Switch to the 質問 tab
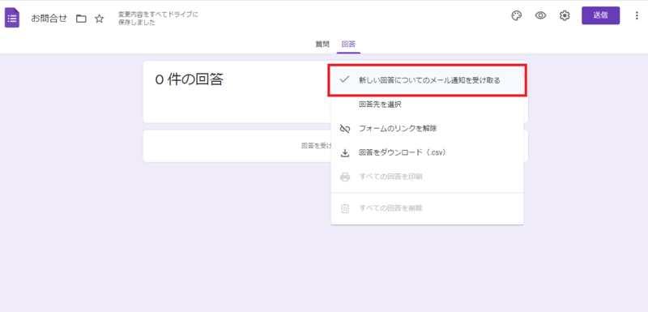Image resolution: width=648 pixels, height=312 pixels. (x=322, y=45)
